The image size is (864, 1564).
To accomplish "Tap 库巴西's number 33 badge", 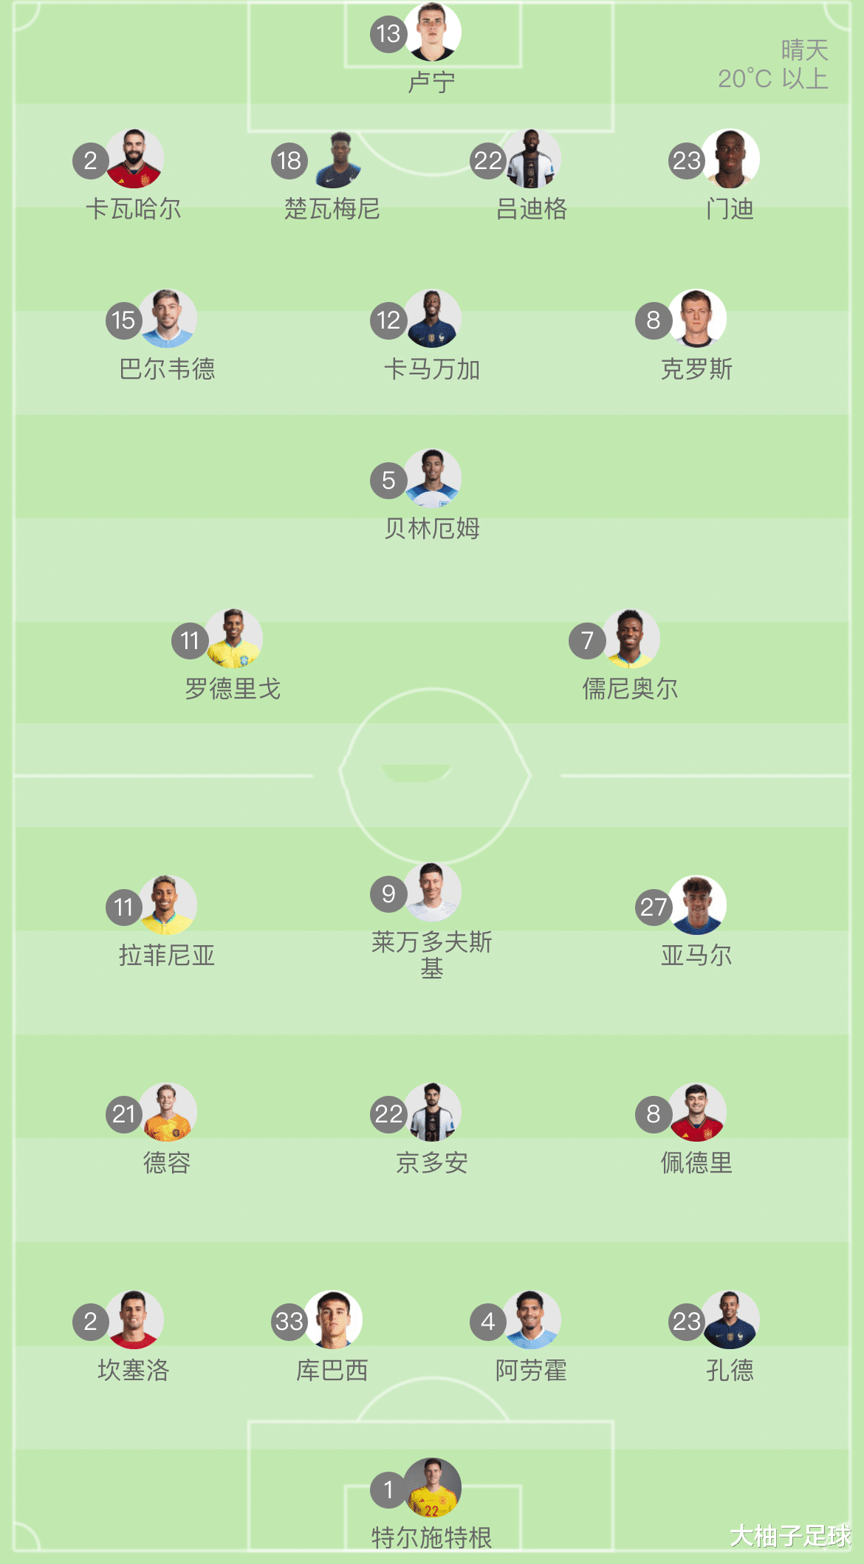I will point(289,1321).
